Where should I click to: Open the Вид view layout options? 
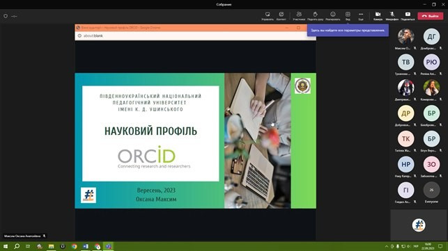[348, 16]
